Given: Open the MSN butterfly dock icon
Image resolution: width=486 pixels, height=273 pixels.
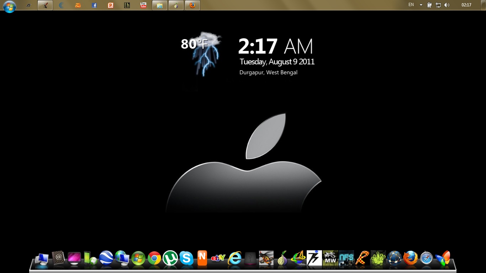Looking at the screenshot, I should coord(443,258).
